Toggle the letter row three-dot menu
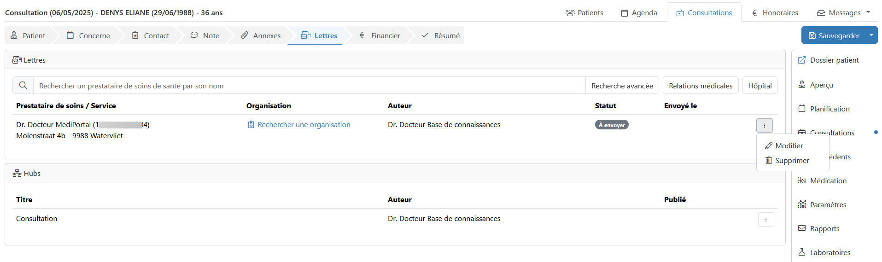This screenshot has height=262, width=882. 765,125
